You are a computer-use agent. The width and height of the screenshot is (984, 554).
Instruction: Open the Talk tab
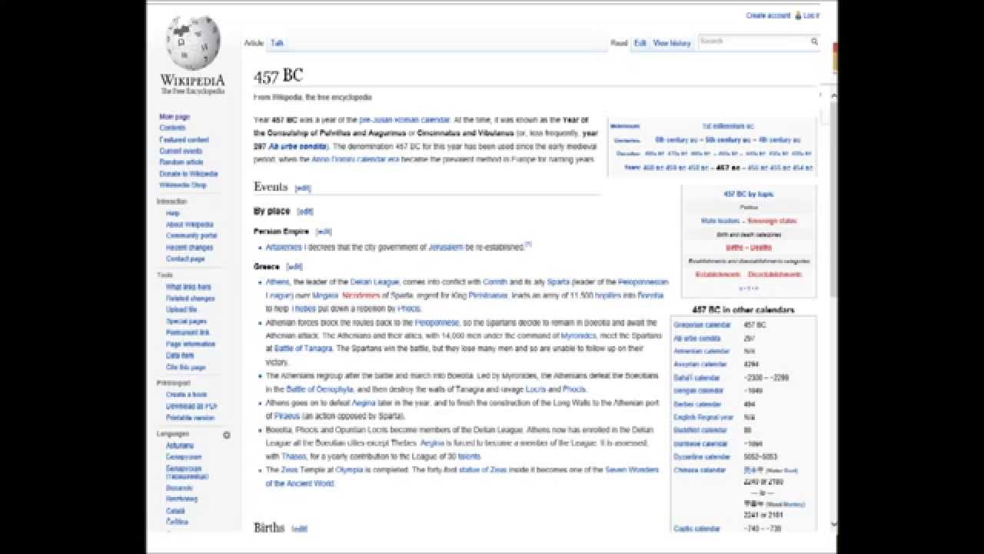[277, 43]
